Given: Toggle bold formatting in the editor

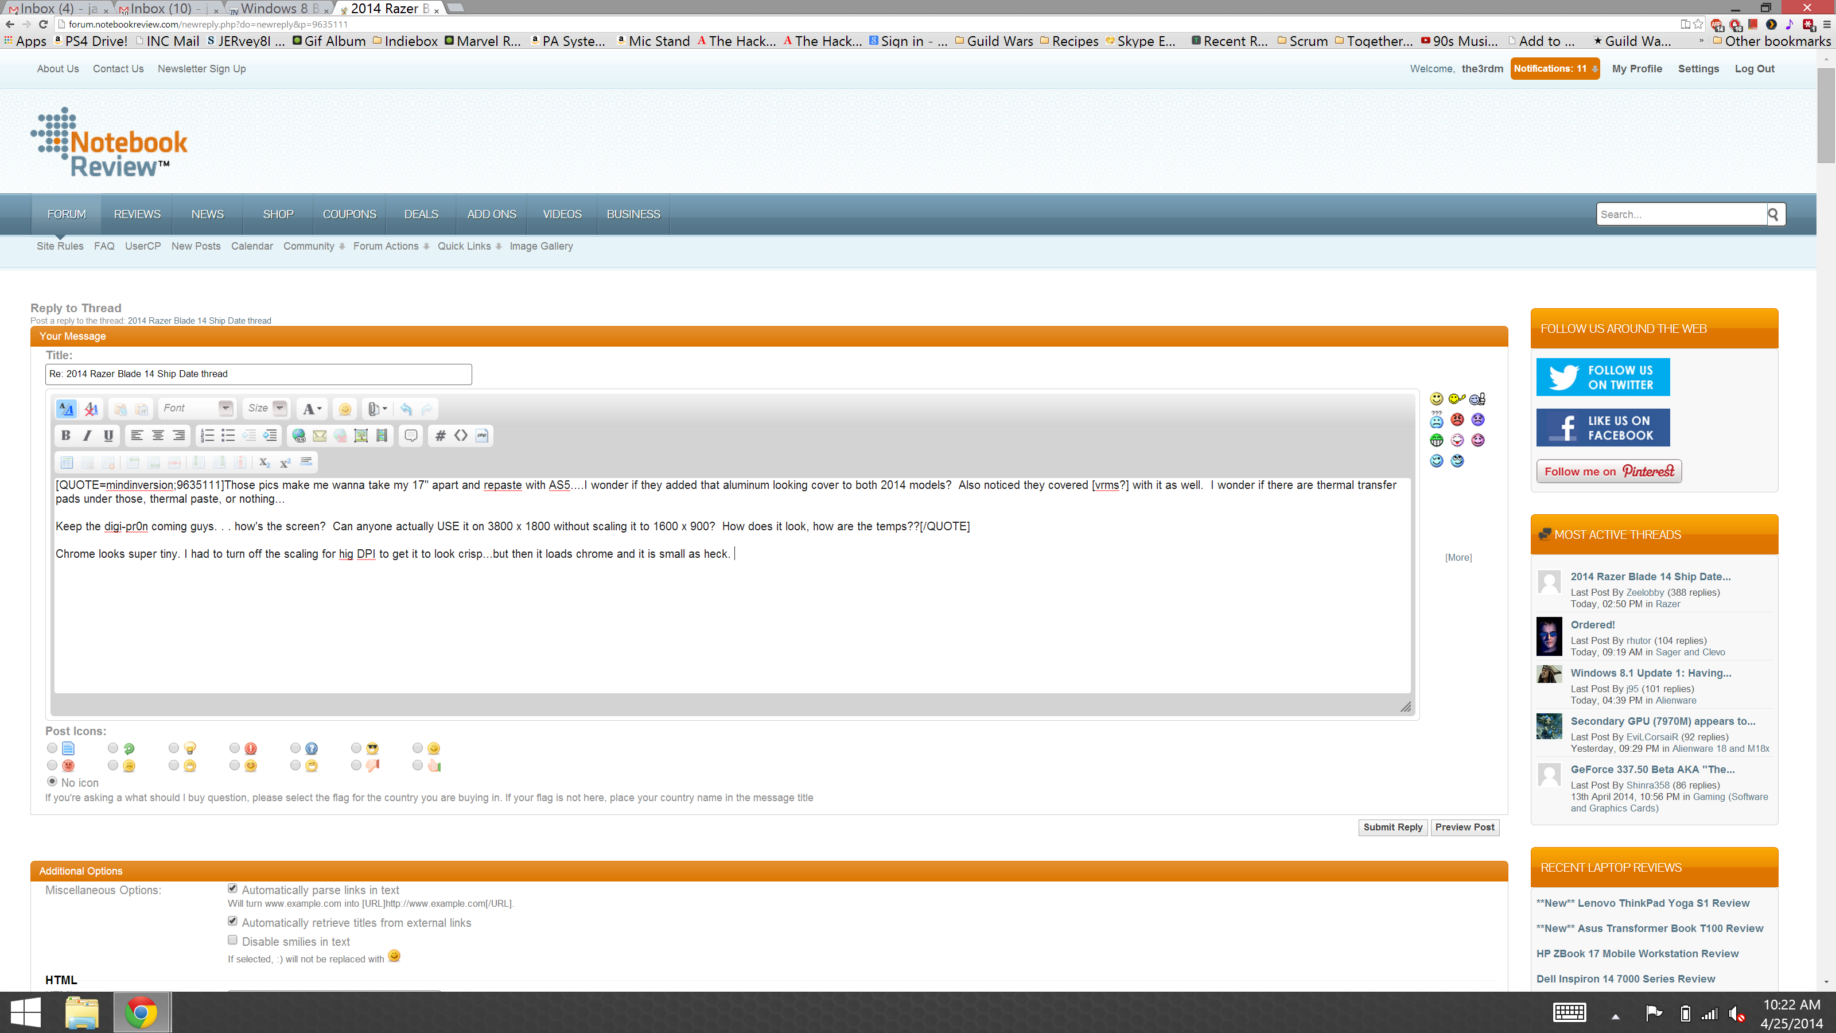Looking at the screenshot, I should (65, 436).
